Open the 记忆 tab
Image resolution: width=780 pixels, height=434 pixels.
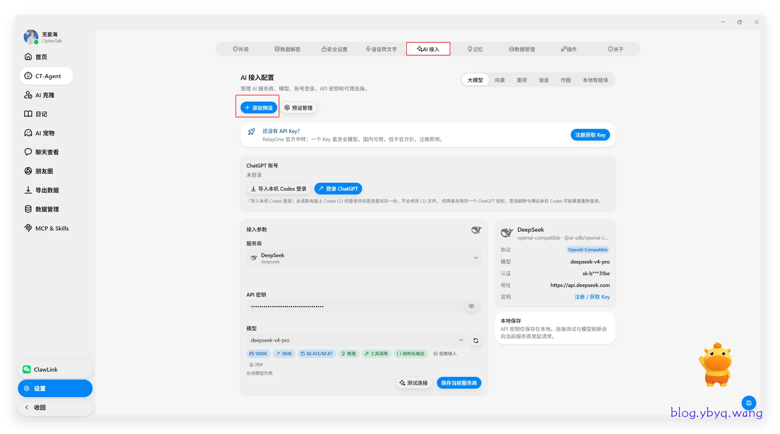click(x=475, y=49)
